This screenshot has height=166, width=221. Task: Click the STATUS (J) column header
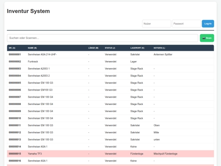[x=110, y=48]
